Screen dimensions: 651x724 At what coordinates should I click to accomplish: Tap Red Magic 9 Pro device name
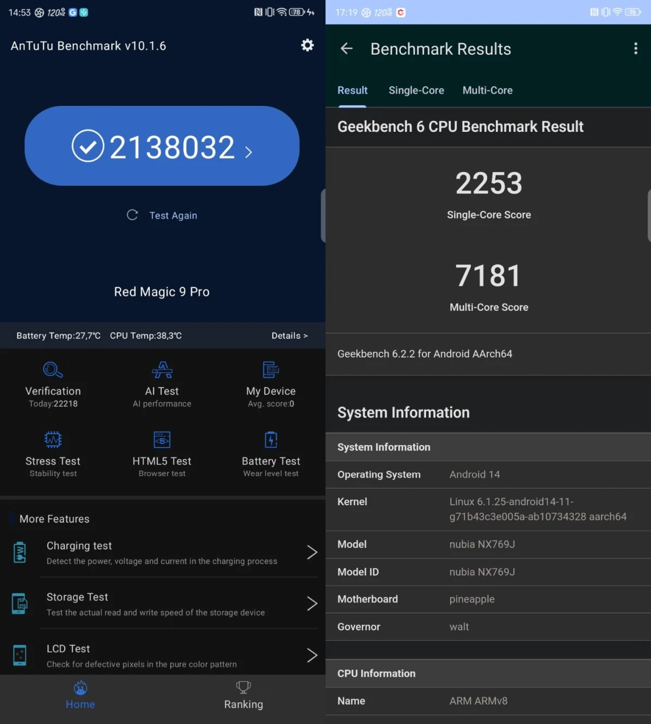(x=162, y=292)
